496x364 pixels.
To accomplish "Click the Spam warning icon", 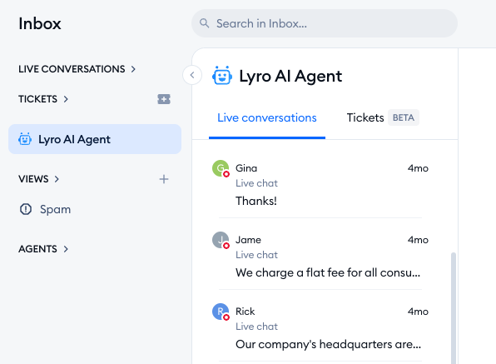I will (26, 209).
